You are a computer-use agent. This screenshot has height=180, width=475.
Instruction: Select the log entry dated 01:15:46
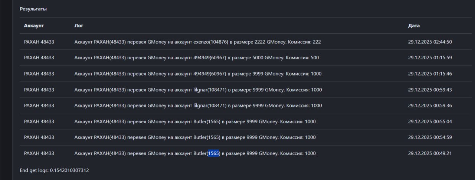click(198, 74)
